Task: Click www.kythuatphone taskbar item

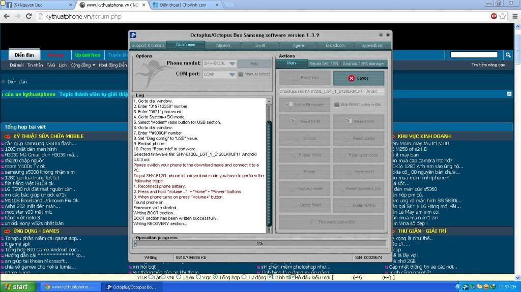Action: 69,287
